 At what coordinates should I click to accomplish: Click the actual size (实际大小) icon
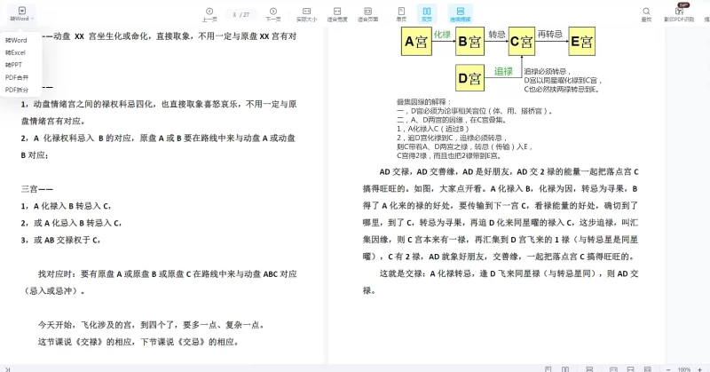[x=306, y=13]
